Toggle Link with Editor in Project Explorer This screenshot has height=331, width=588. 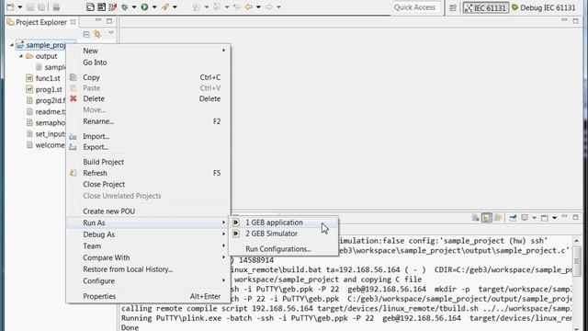(x=98, y=34)
